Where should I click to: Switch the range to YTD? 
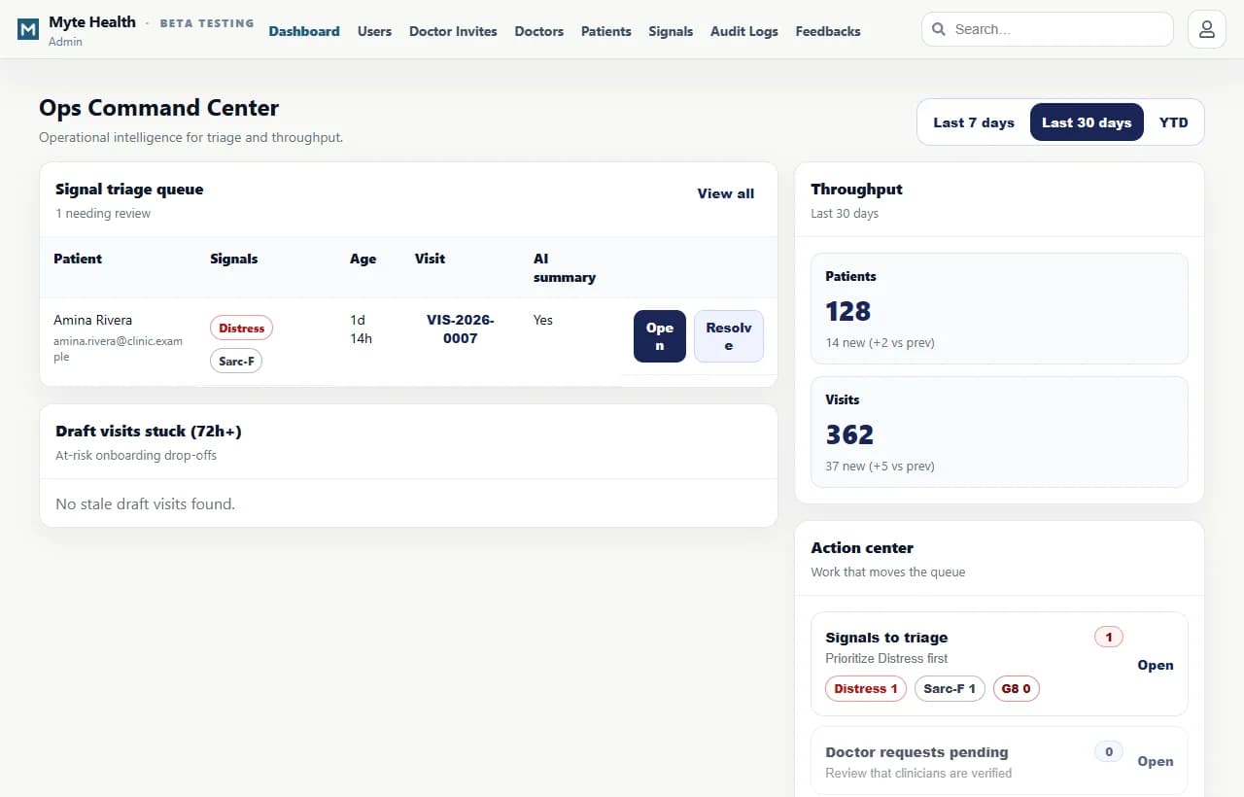[x=1174, y=122]
